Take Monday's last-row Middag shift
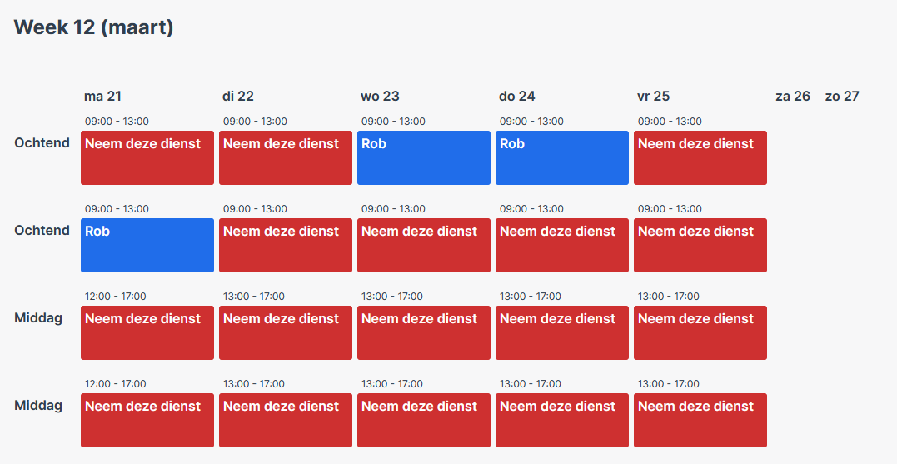Screen dimensions: 897x464 pyautogui.click(x=147, y=421)
